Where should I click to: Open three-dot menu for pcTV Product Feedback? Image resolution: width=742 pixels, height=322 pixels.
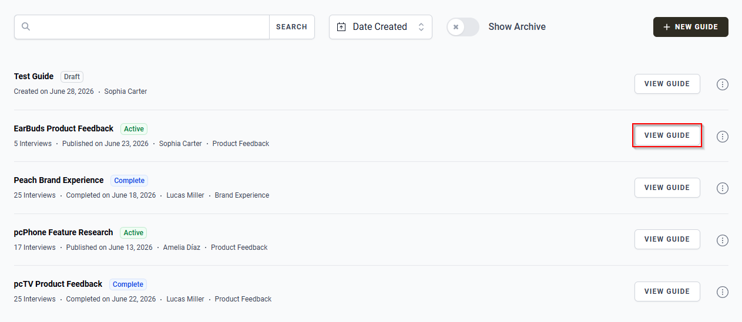[x=723, y=292]
